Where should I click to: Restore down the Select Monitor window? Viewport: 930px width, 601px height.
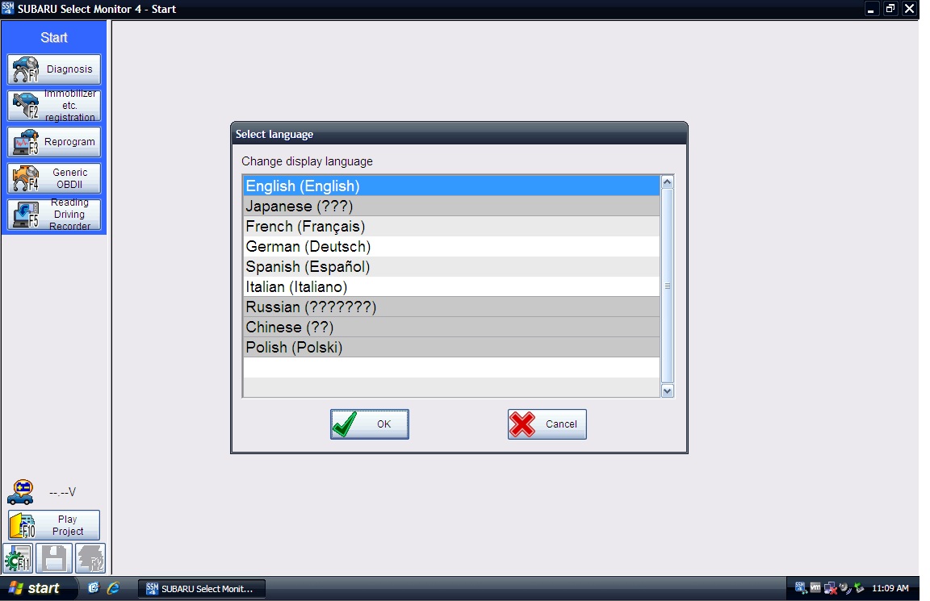890,9
